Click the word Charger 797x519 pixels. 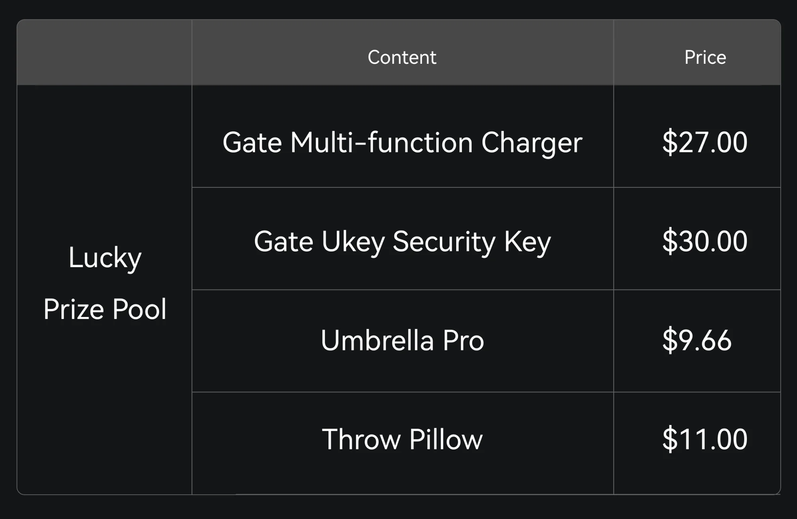tap(532, 143)
